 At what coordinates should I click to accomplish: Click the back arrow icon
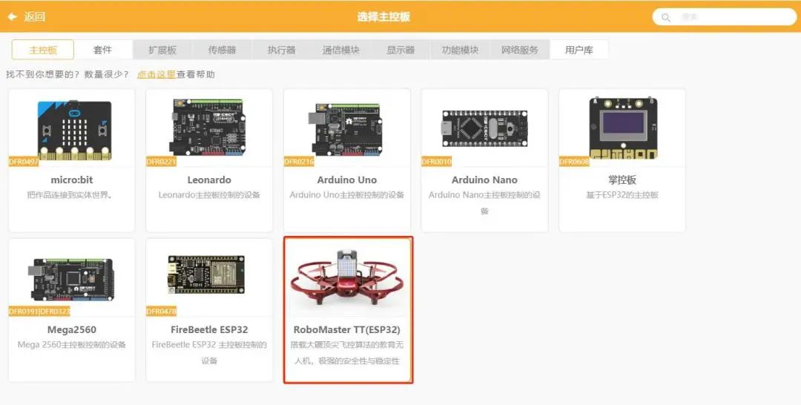13,16
